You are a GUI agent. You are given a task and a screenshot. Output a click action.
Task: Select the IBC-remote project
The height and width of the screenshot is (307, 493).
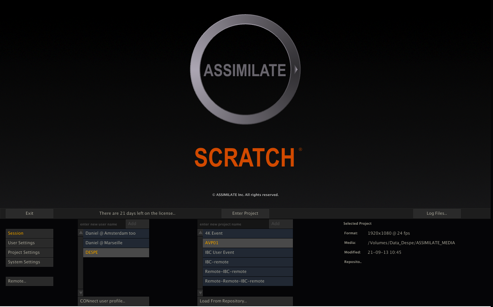(x=248, y=262)
